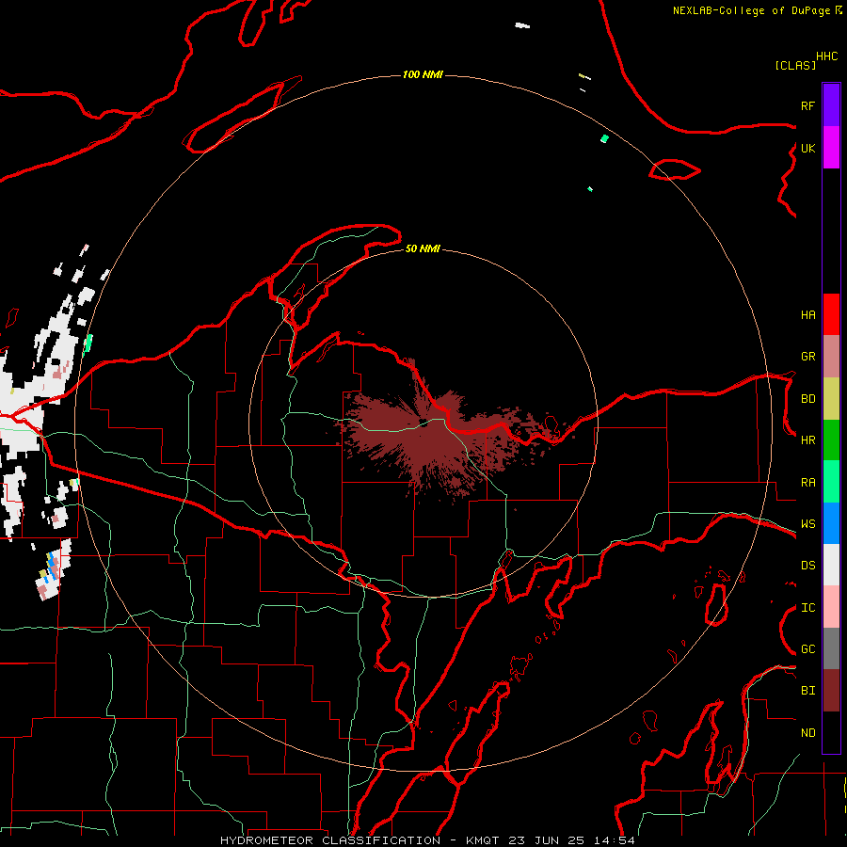Click the 50 NMI range ring label

[x=423, y=248]
